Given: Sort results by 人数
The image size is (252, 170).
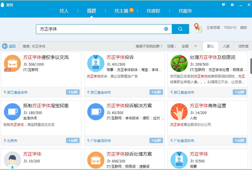Looking at the screenshot, I should (226, 46).
